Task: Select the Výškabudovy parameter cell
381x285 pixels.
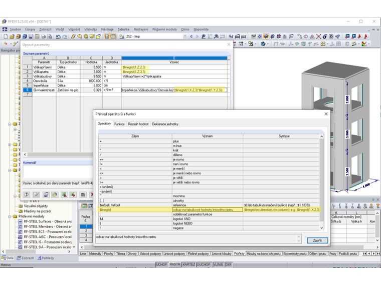Action: coord(44,76)
